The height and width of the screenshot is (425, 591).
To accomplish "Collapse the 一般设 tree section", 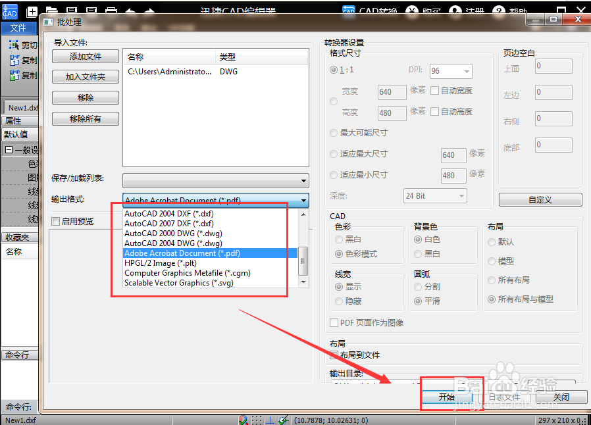I will tap(9, 150).
